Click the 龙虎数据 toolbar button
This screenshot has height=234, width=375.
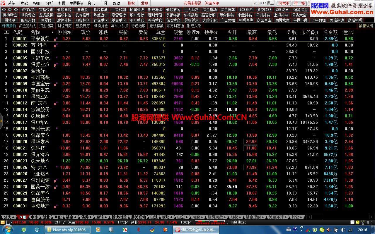[x=46, y=15]
